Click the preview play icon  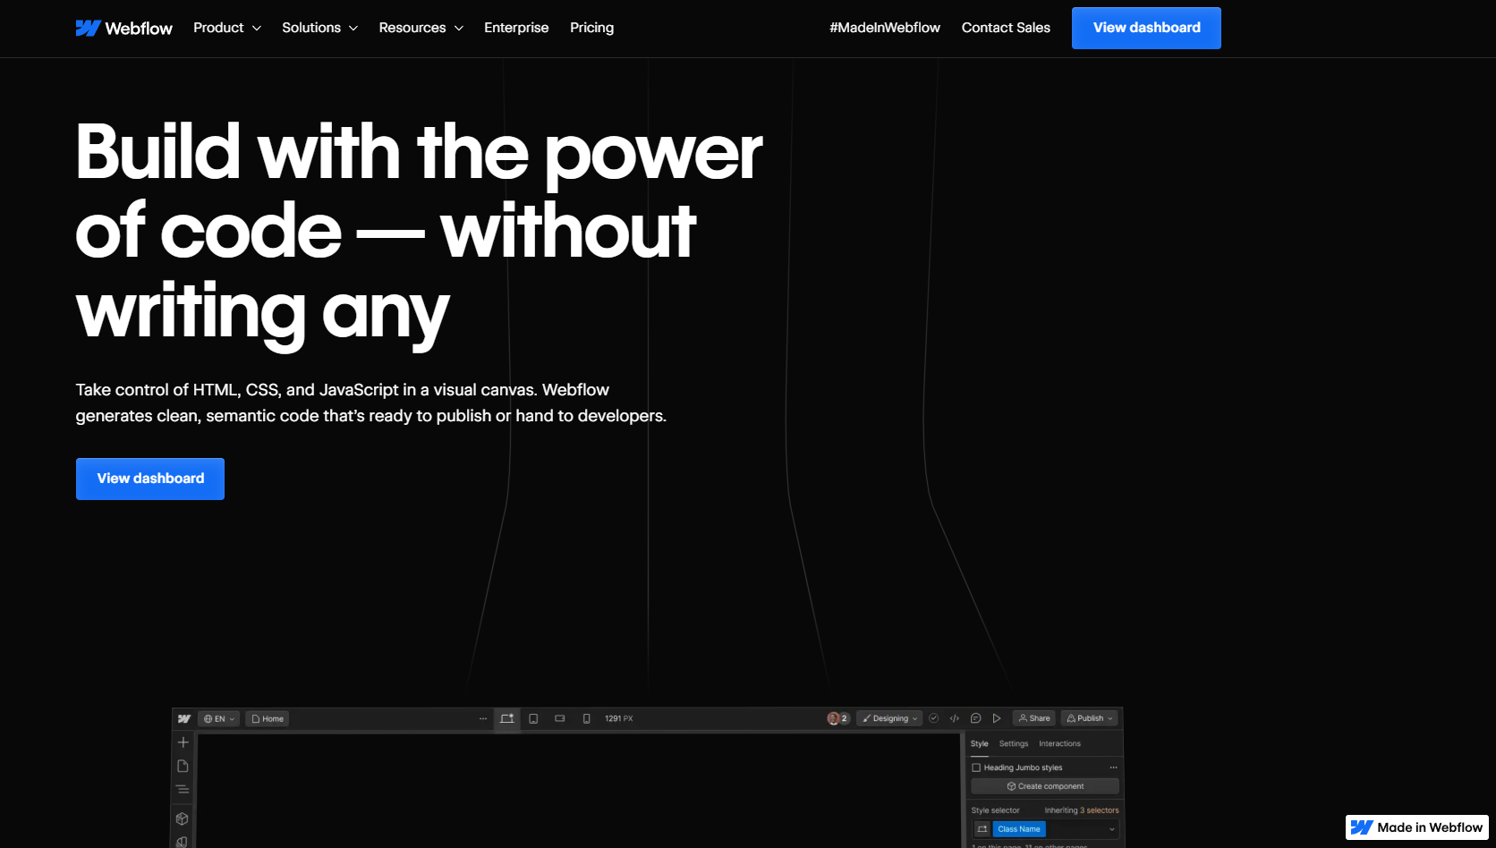coord(997,718)
